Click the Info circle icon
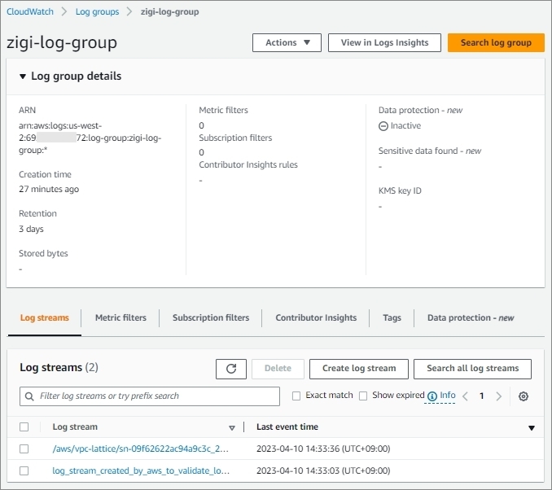 (x=432, y=396)
